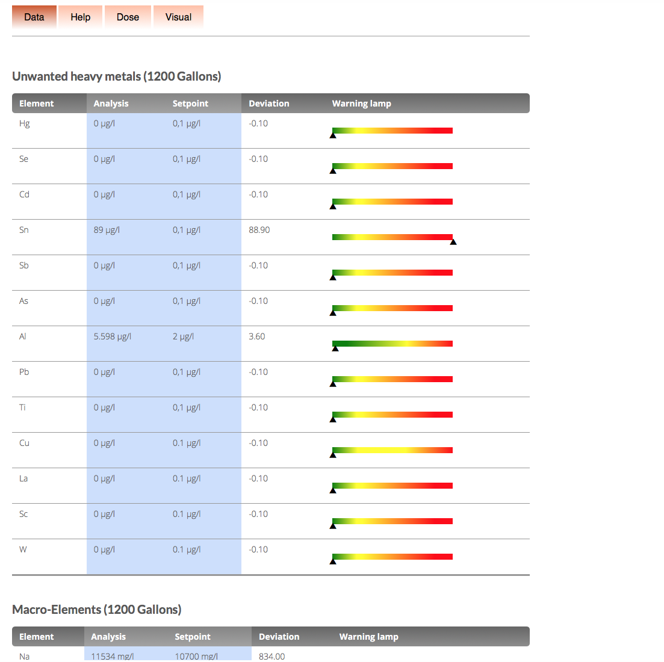Click the Macro-Elements heading
Viewport: 664px width, 662px height.
96,610
